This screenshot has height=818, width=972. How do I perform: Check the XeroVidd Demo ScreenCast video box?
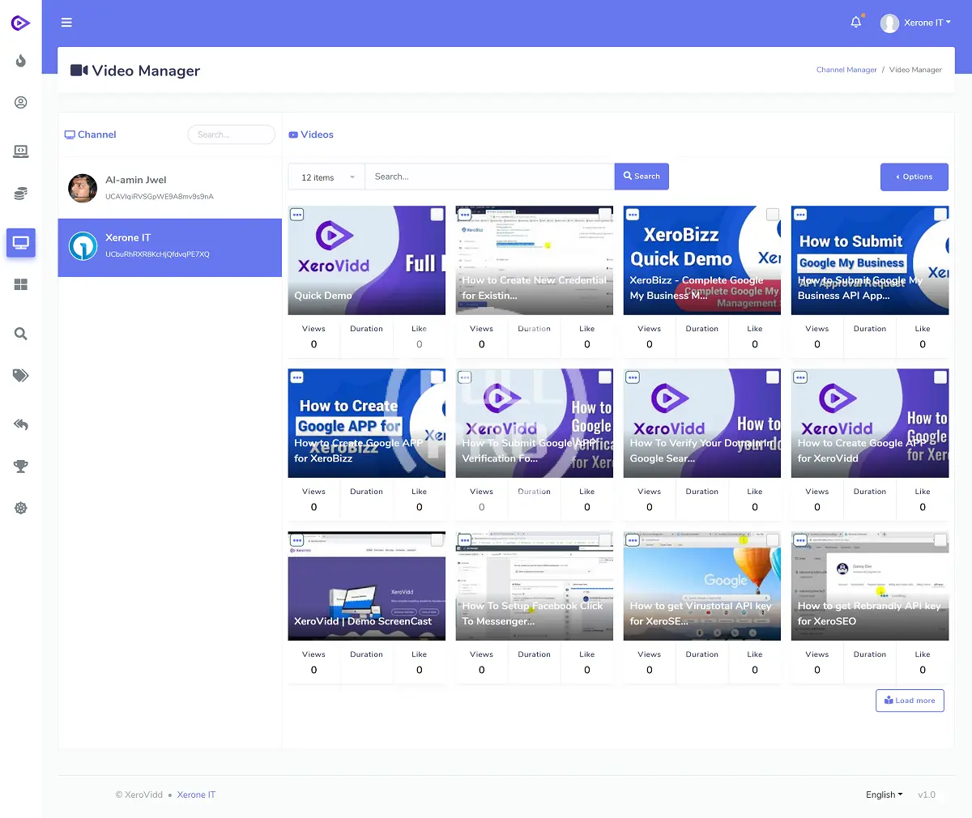[x=437, y=540]
